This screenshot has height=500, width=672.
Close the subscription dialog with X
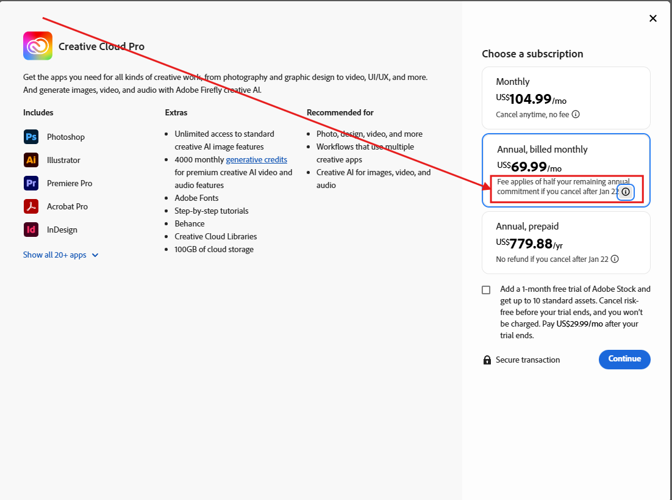click(x=653, y=18)
